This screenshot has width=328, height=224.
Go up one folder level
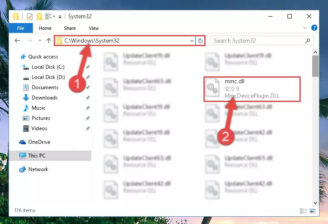coord(49,41)
